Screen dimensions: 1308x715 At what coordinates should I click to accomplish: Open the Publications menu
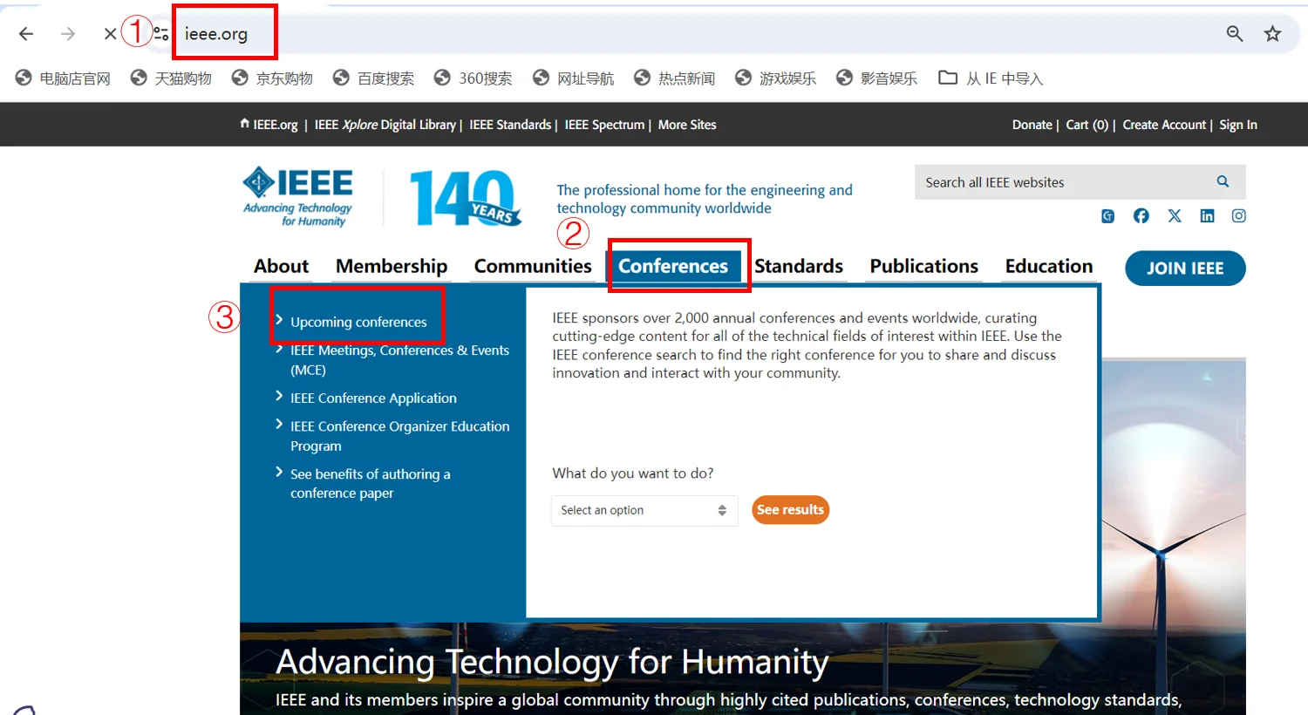tap(924, 266)
